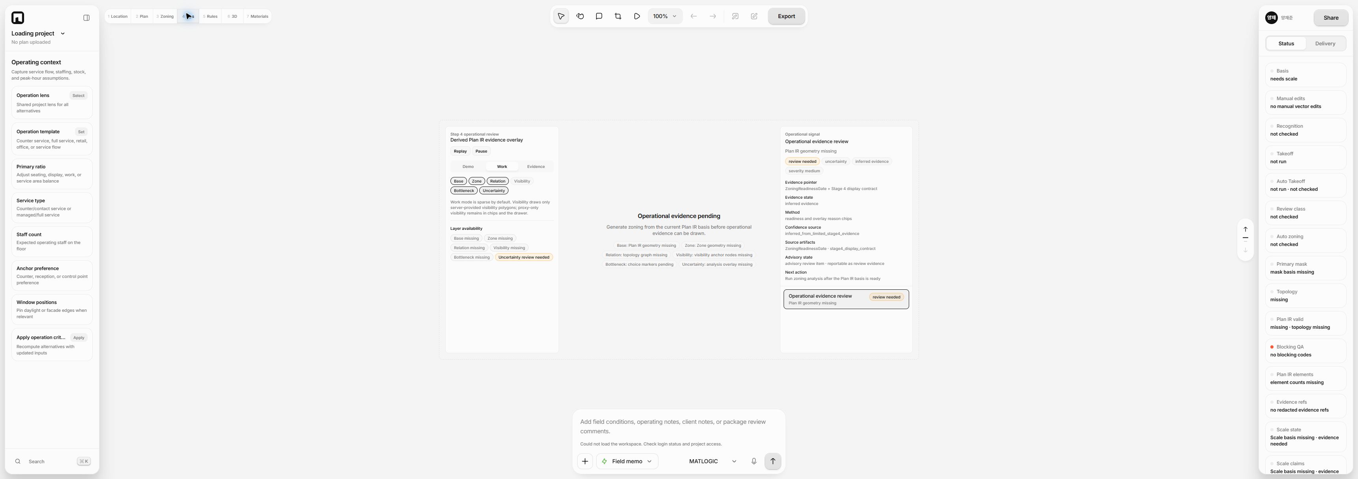Toggle the Zone layer chip
This screenshot has height=479, width=1358.
pyautogui.click(x=476, y=181)
